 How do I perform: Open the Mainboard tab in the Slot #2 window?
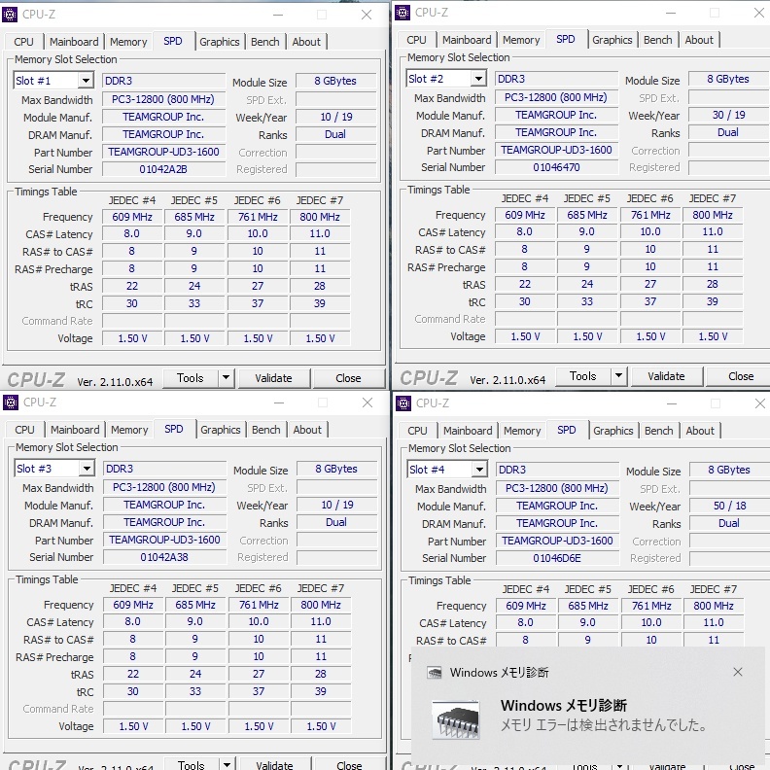[467, 40]
